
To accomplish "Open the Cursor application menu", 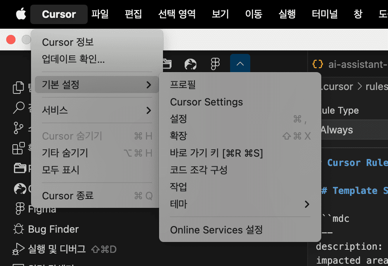I will pyautogui.click(x=59, y=14).
